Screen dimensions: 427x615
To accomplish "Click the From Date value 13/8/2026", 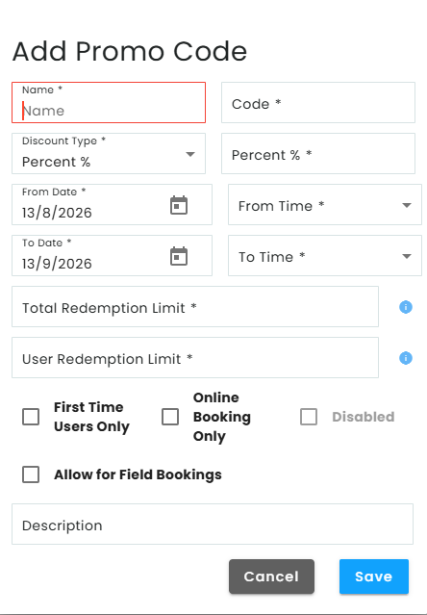I will pos(57,213).
